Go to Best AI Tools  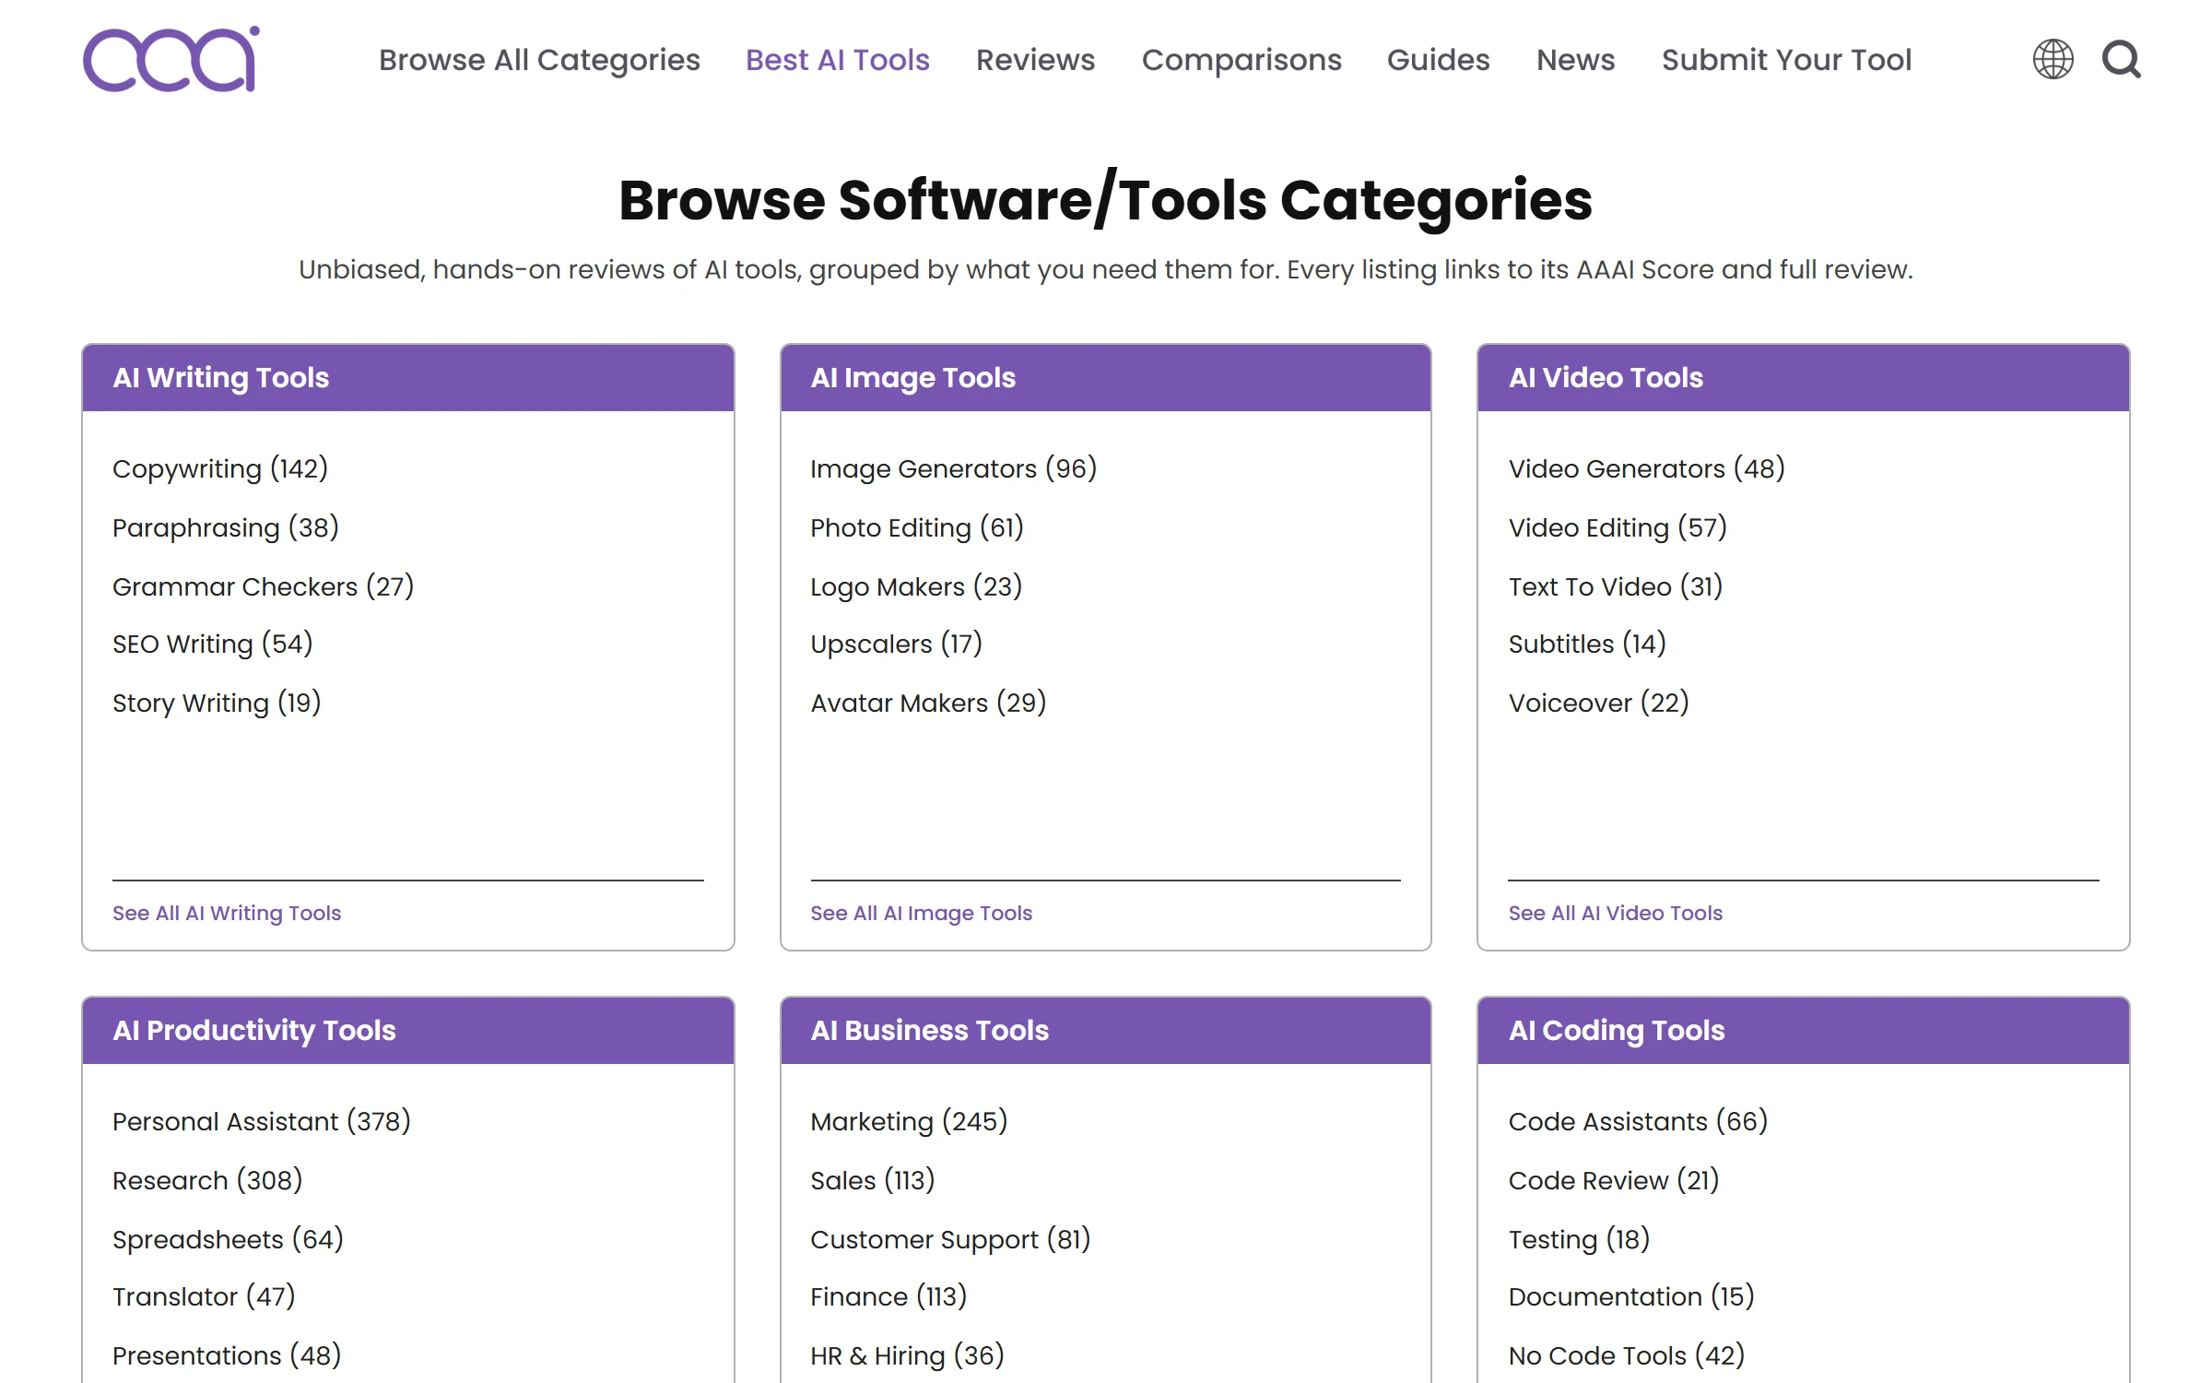point(837,60)
